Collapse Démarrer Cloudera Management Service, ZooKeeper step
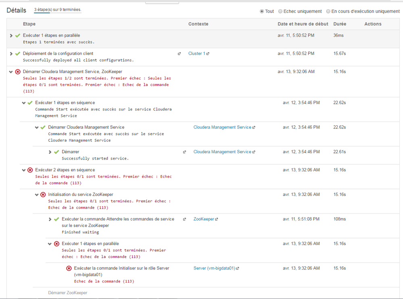 pos(11,72)
